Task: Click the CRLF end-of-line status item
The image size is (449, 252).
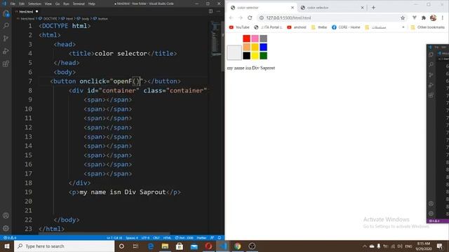Action: [x=156, y=238]
